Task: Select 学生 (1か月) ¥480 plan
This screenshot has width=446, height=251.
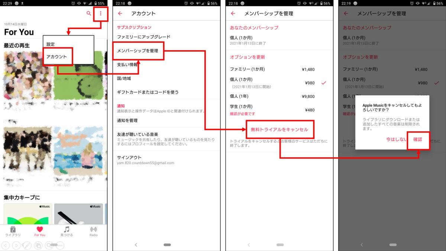Action: [x=278, y=110]
